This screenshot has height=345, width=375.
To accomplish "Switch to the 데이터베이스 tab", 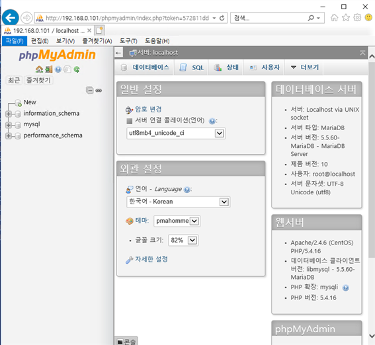I will point(145,67).
